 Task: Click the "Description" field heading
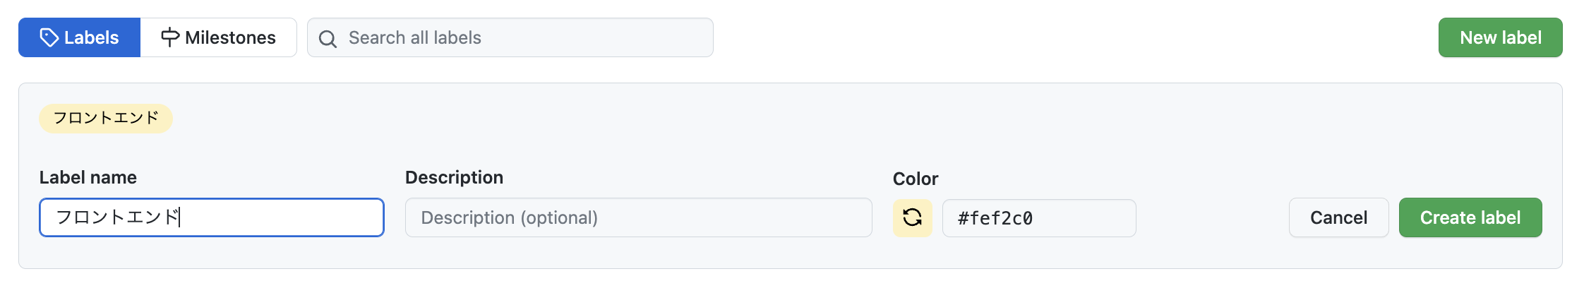454,177
